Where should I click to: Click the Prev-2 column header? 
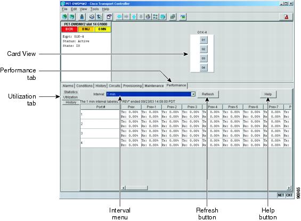click(172, 107)
